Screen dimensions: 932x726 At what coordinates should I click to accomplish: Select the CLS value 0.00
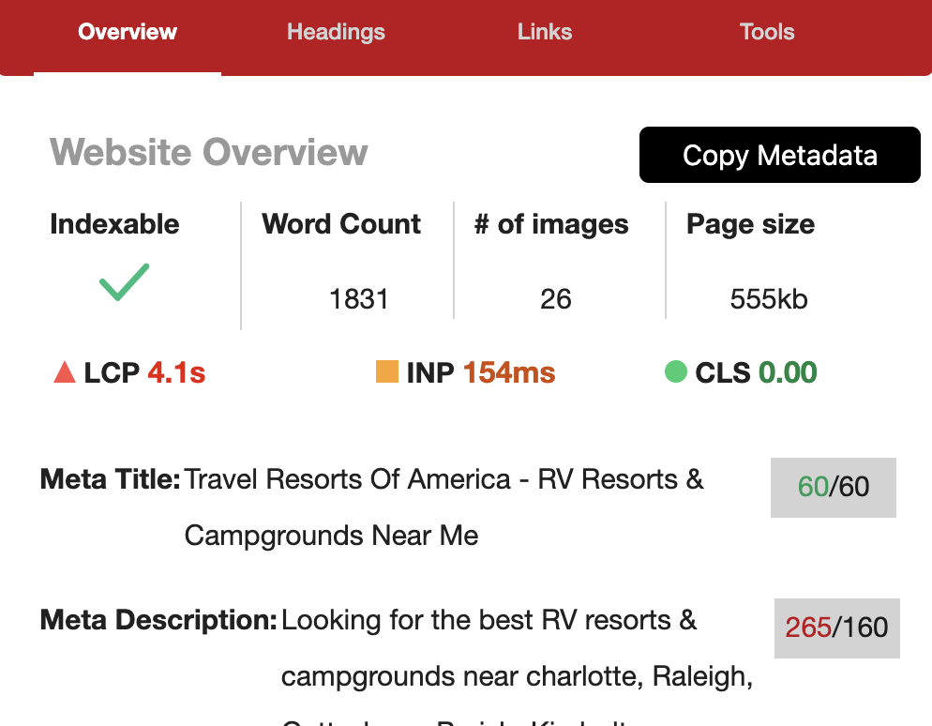point(788,372)
